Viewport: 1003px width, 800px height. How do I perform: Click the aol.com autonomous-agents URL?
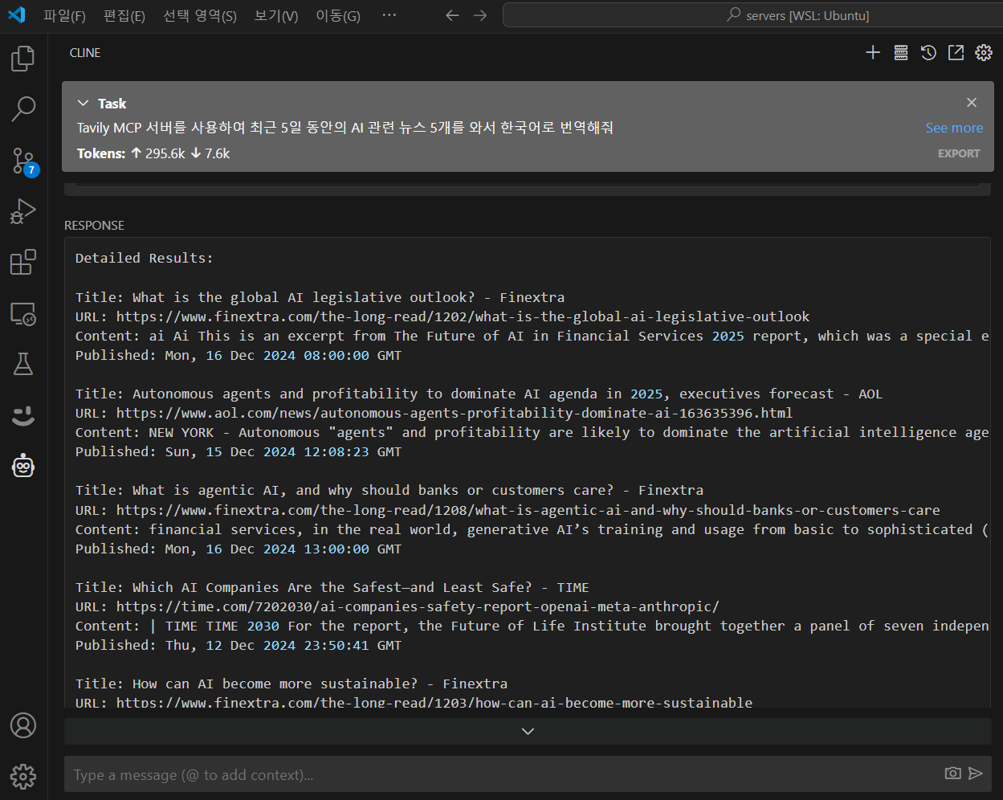455,413
